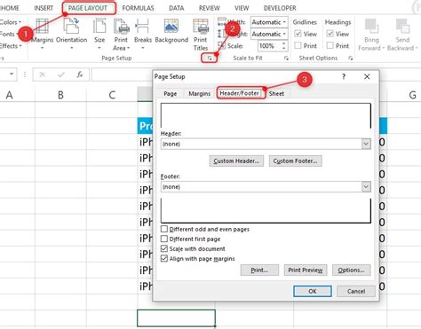Open the Breaks menu
This screenshot has height=329, width=421.
pyautogui.click(x=143, y=34)
